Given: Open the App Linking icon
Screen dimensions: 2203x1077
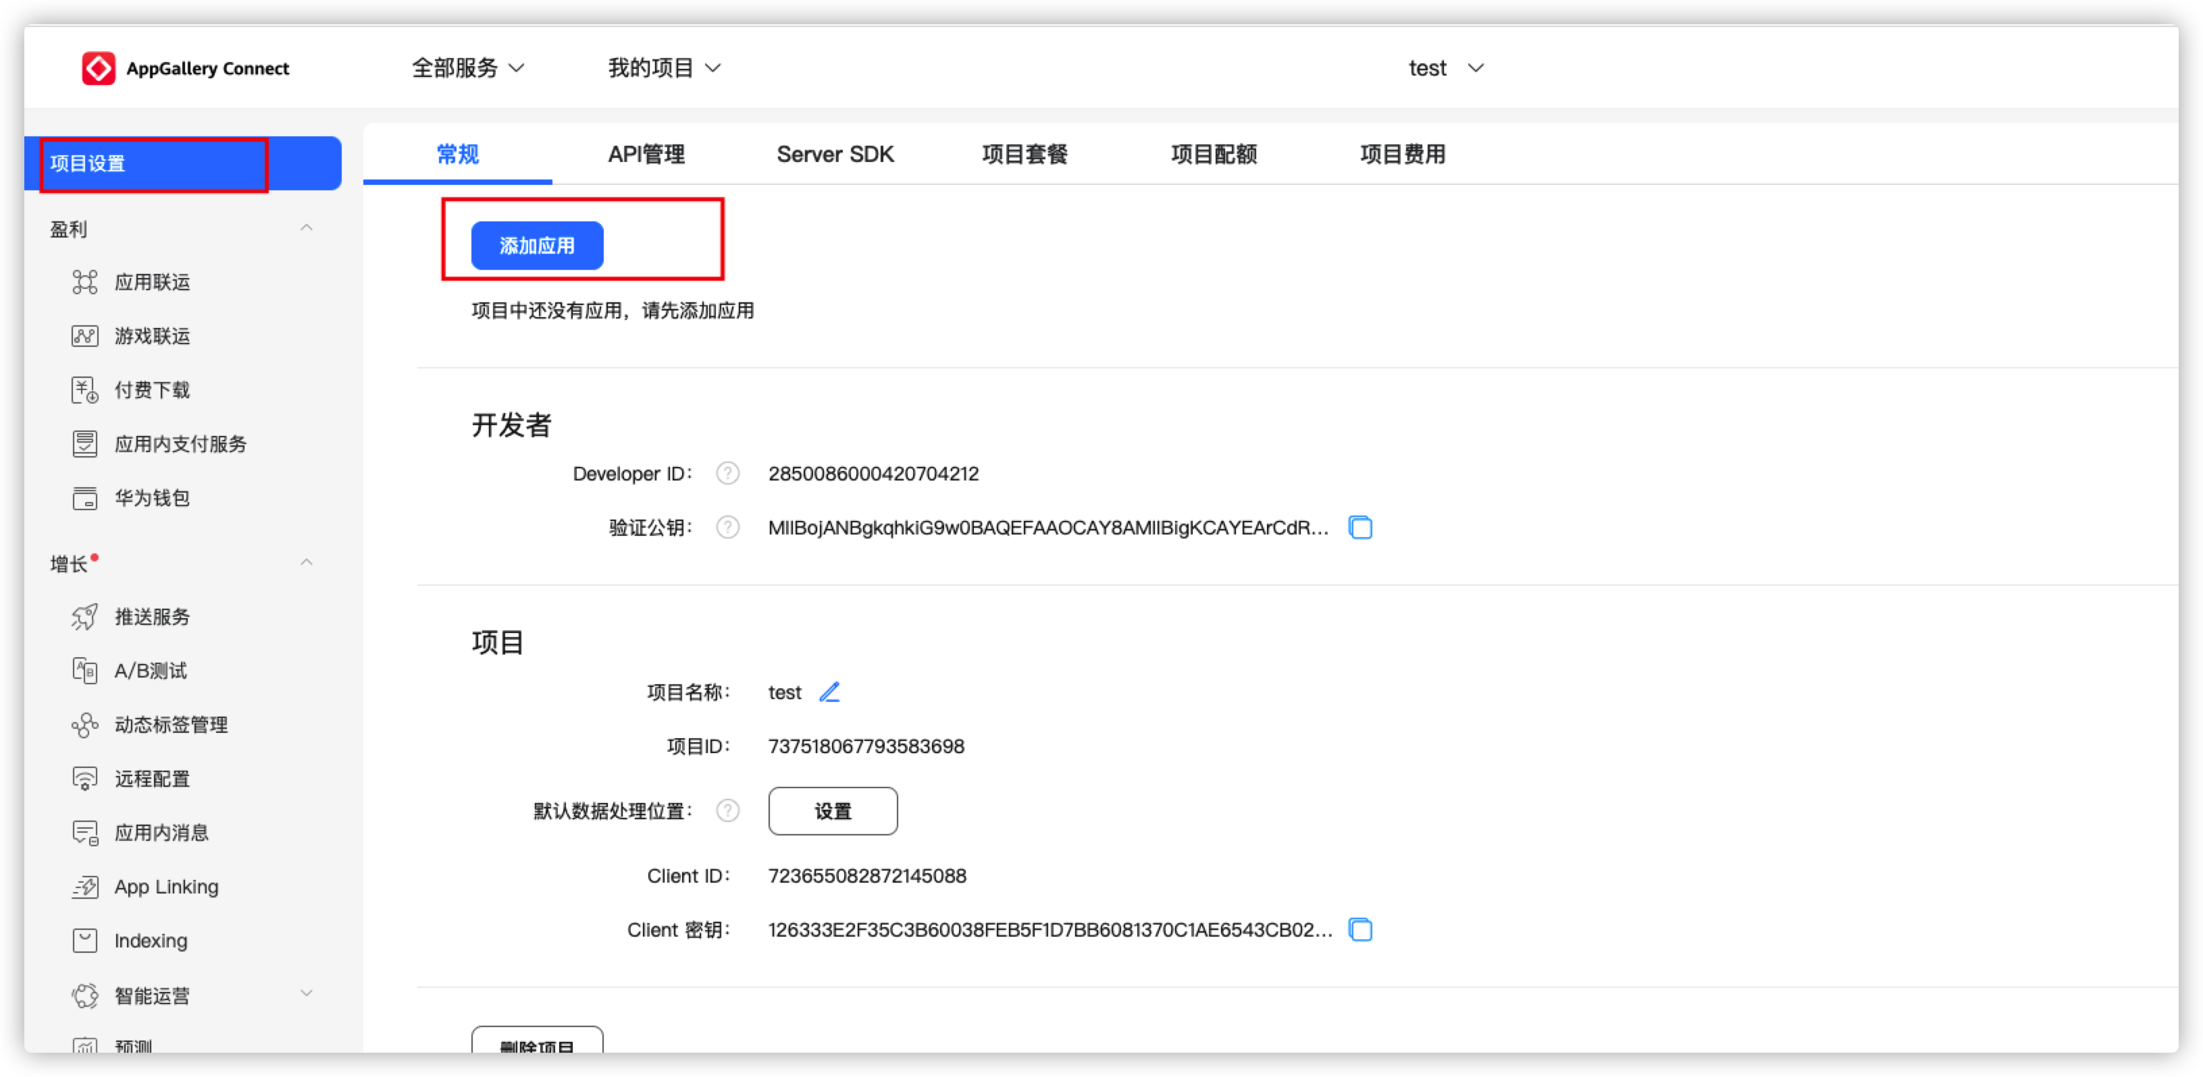Looking at the screenshot, I should pyautogui.click(x=84, y=887).
